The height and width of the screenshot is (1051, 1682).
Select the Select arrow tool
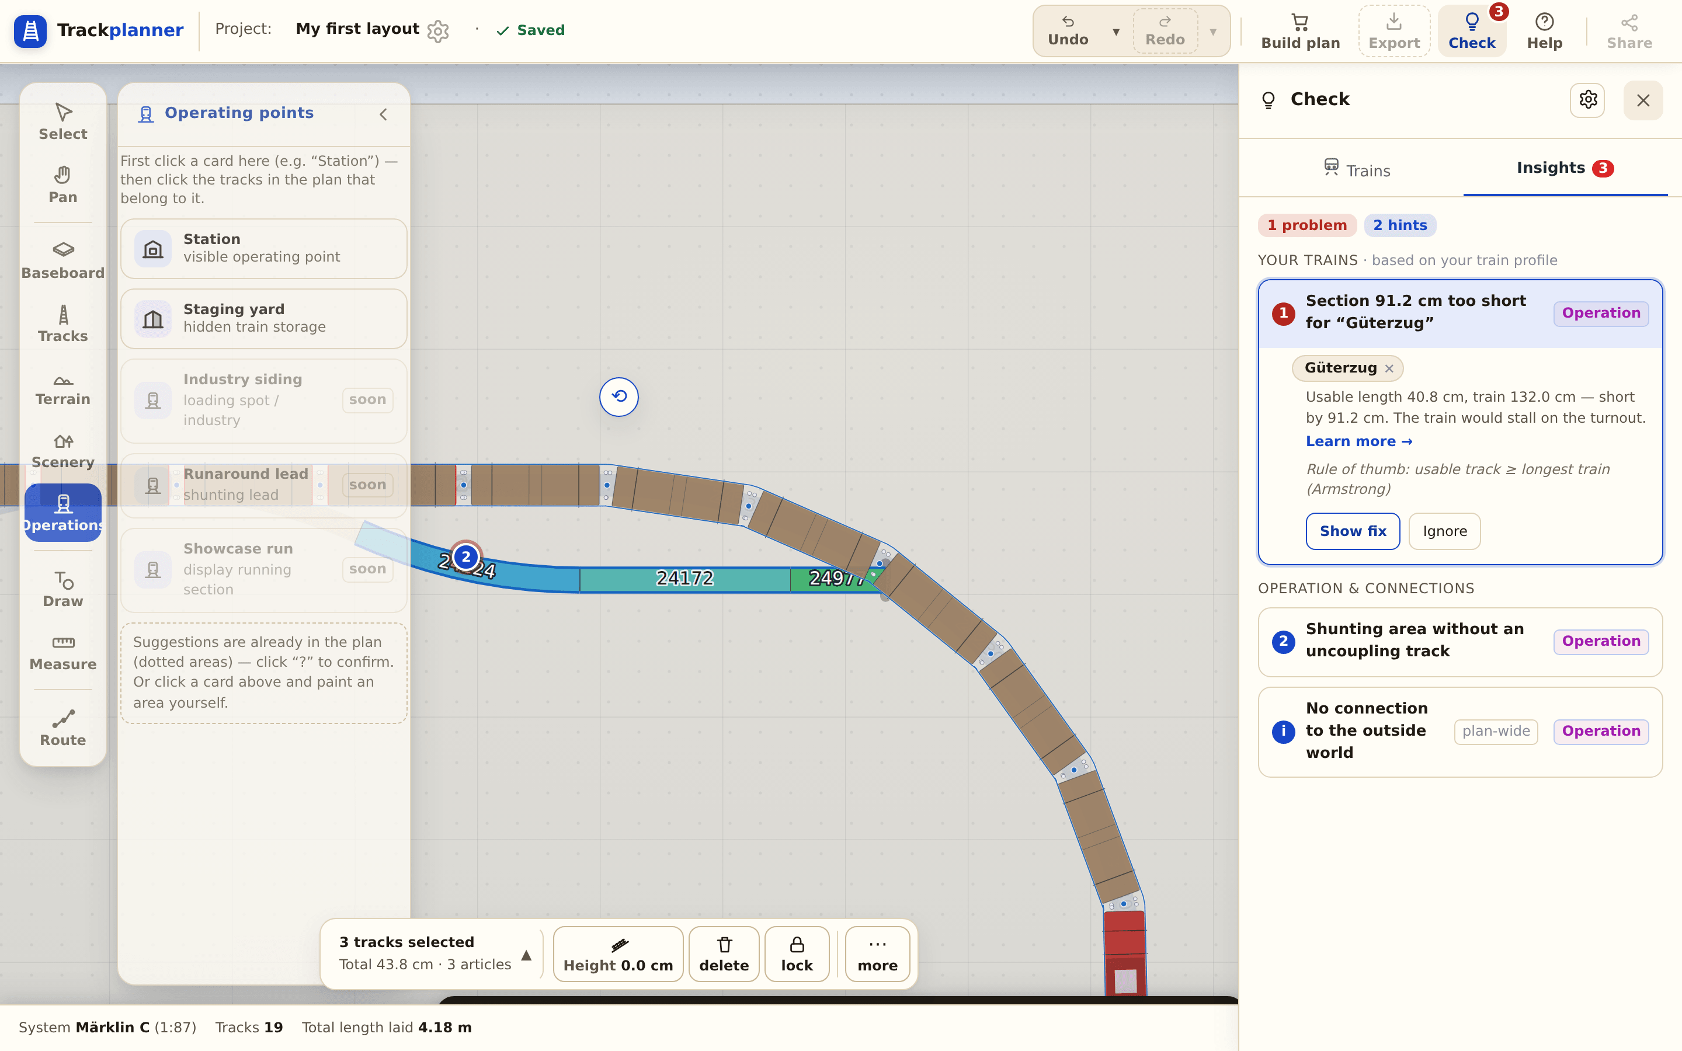[x=62, y=121]
